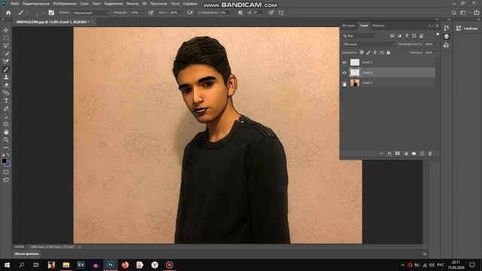The height and width of the screenshot is (271, 482).
Task: Select the Horizontal Type tool
Action: (6, 101)
